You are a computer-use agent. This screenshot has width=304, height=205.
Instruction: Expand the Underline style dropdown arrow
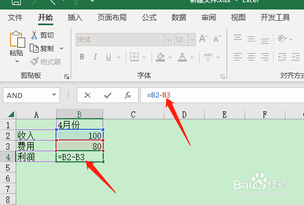pos(118,57)
